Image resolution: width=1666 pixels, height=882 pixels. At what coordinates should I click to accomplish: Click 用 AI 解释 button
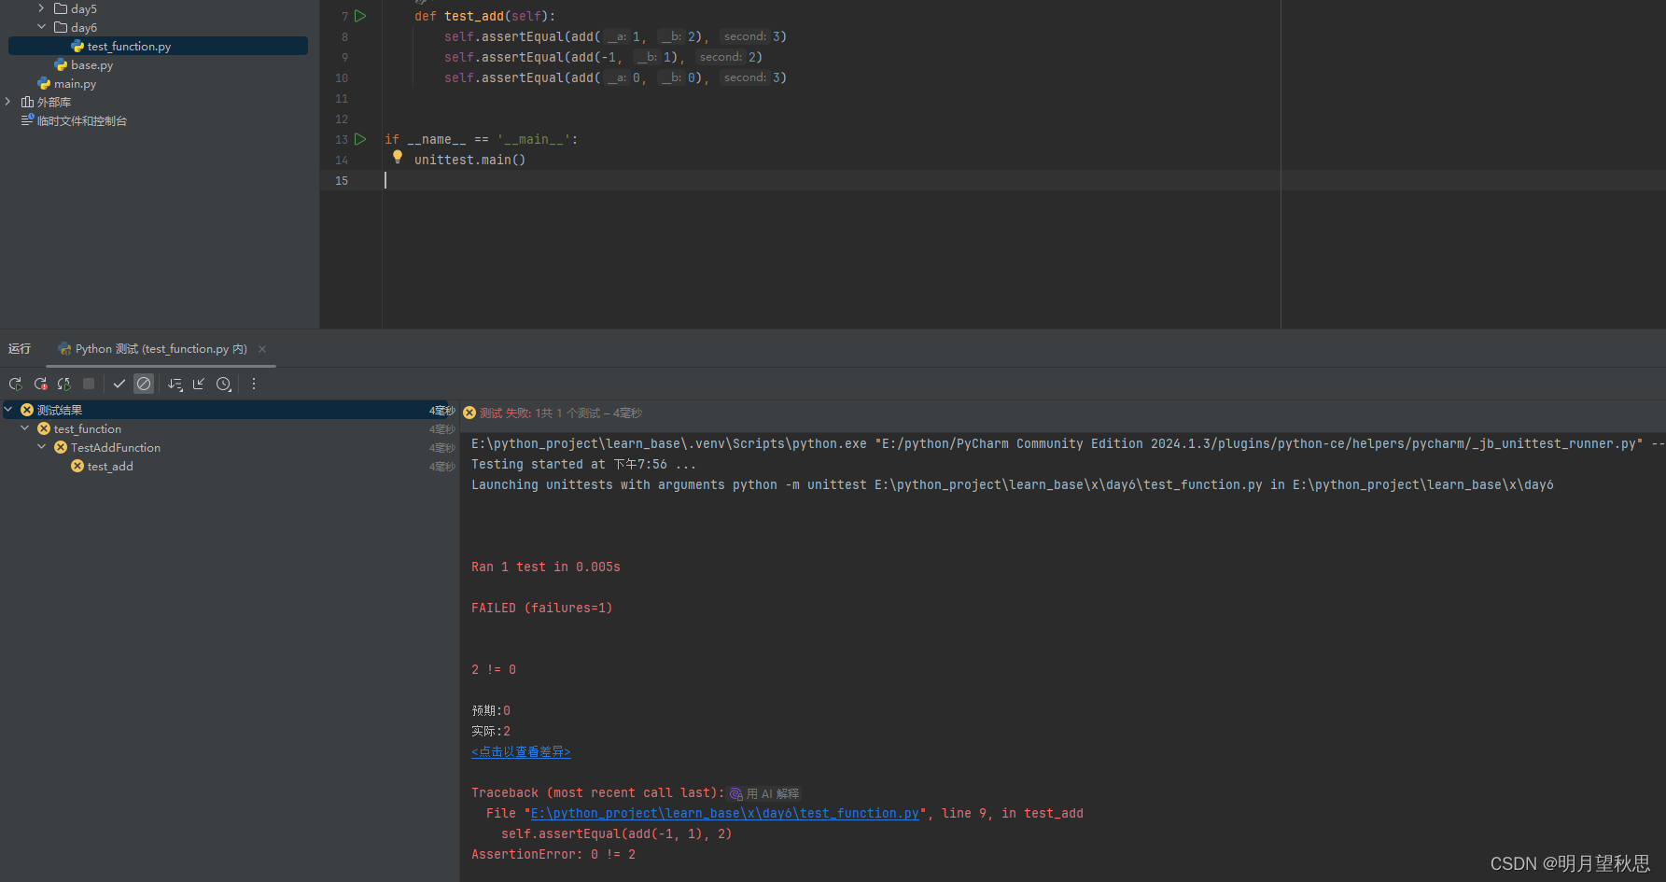[764, 794]
